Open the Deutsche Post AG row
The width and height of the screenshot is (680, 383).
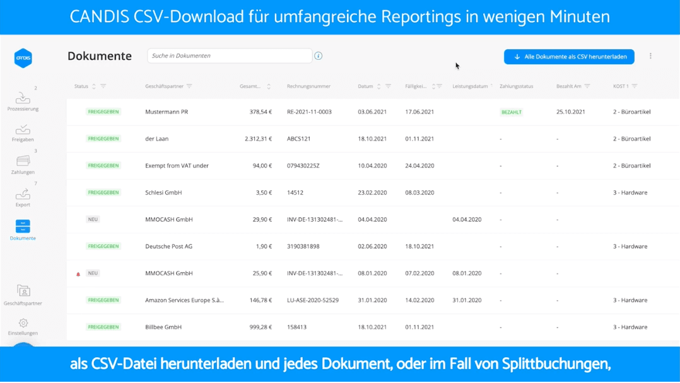373,246
